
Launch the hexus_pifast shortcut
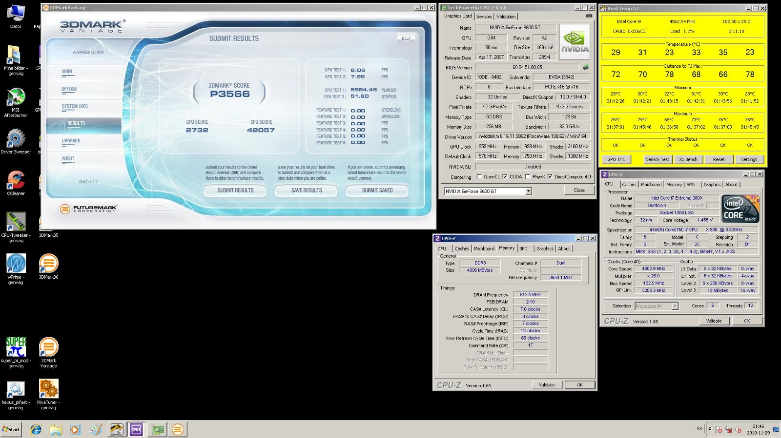[16, 395]
